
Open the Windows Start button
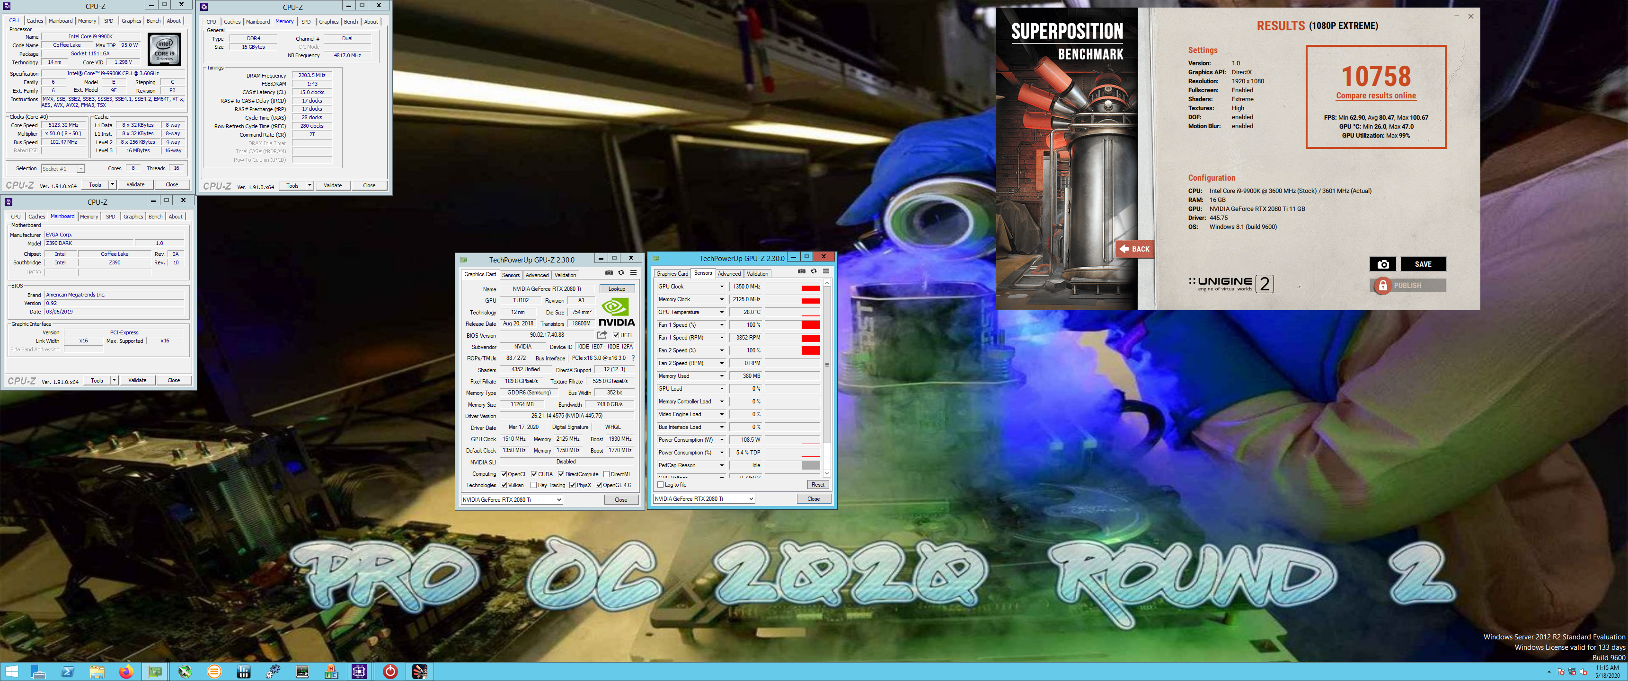(x=11, y=672)
